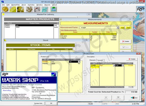Click the green cash register toolbar icon
The image size is (146, 106).
tap(54, 9)
